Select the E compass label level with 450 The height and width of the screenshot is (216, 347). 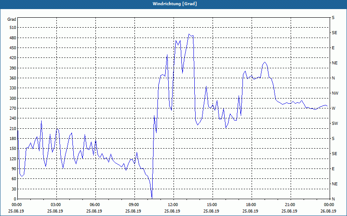tap(333, 48)
